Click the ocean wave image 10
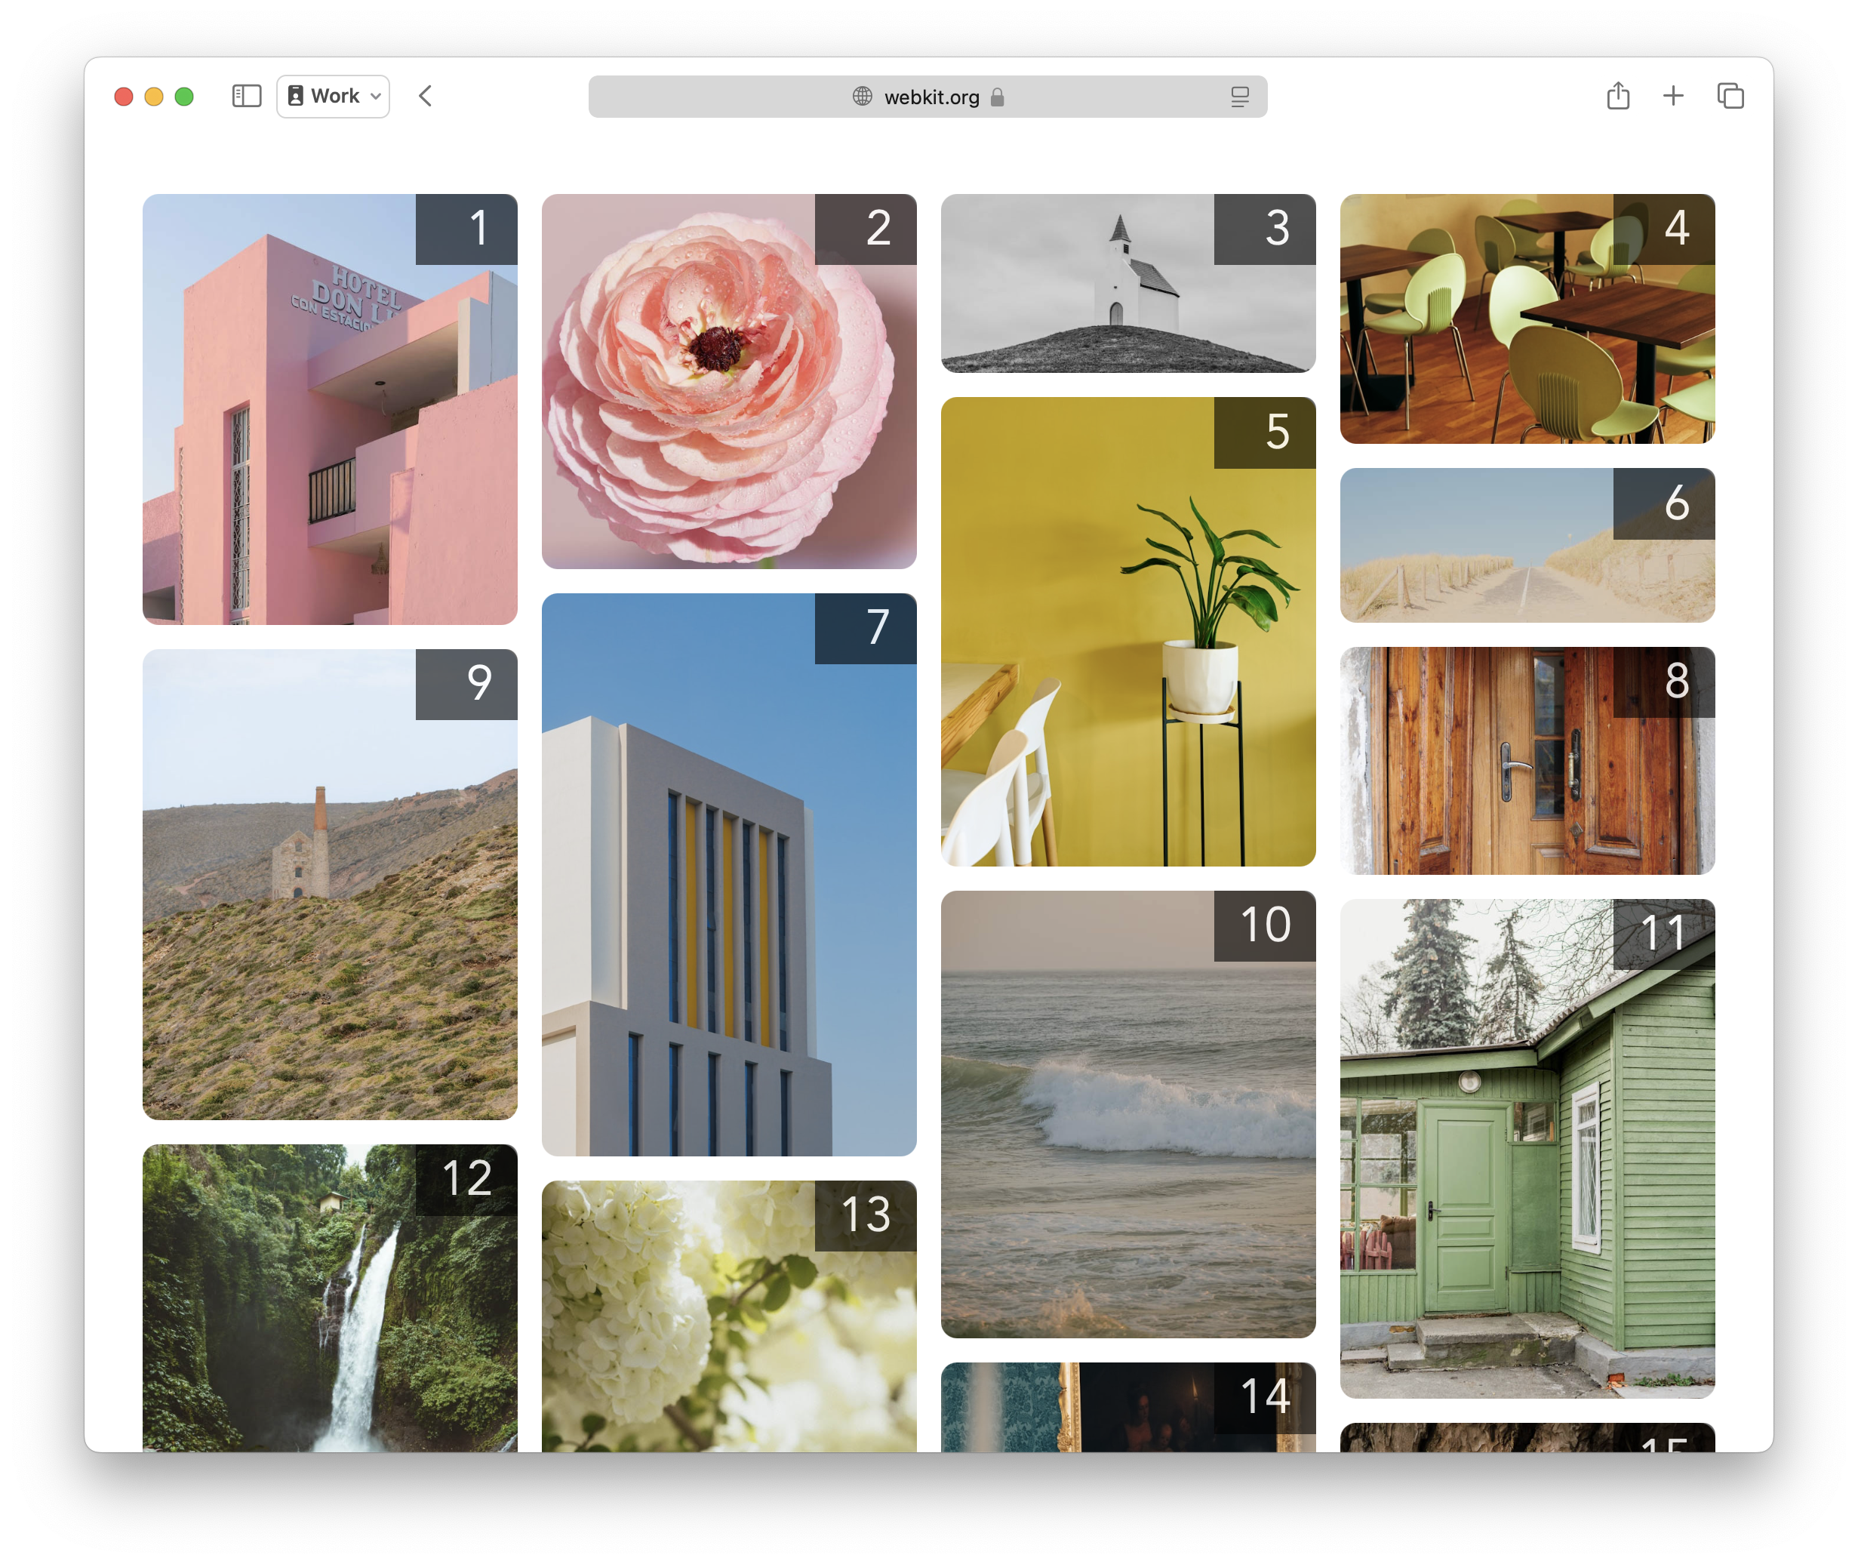 [1127, 1113]
